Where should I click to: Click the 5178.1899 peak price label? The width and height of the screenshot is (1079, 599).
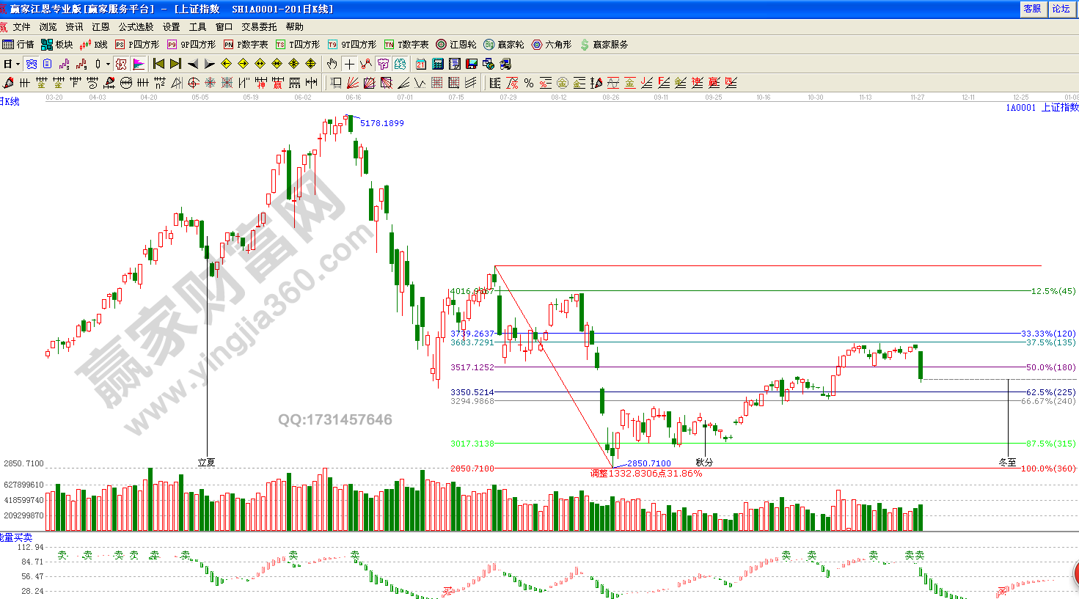[381, 123]
